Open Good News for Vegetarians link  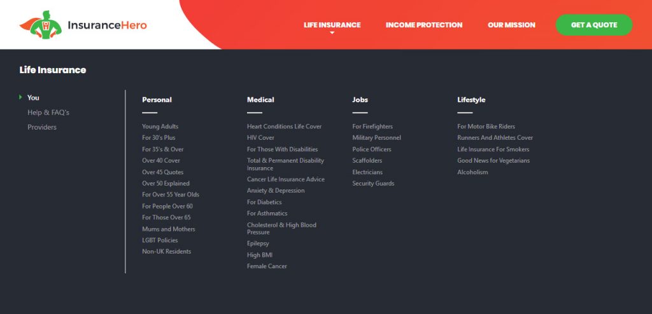point(493,160)
